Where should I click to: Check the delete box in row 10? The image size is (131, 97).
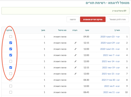pyautogui.click(x=11, y=92)
